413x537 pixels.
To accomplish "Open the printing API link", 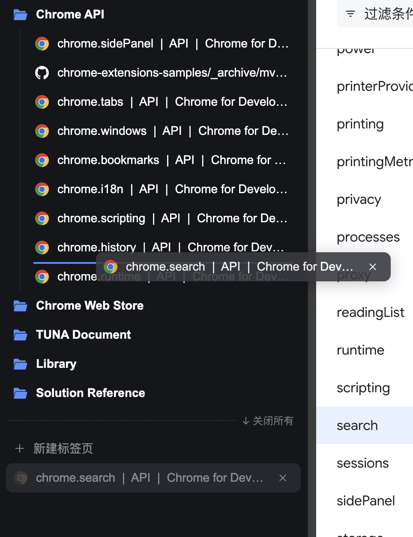I will pos(360,125).
